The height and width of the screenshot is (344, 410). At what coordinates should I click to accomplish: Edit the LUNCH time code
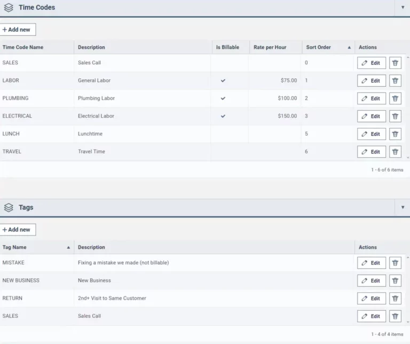(371, 134)
